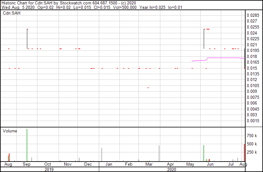Click the red volume bar at far right
The image size is (263, 172).
[x=244, y=153]
